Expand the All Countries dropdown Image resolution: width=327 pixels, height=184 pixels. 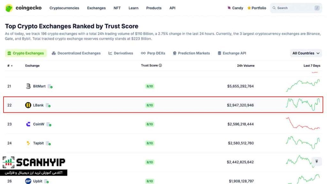[306, 53]
